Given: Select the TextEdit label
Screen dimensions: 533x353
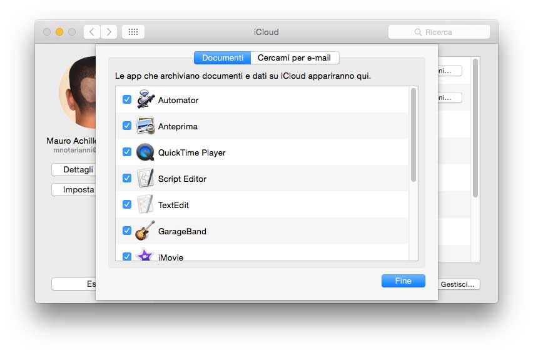Looking at the screenshot, I should (x=173, y=205).
